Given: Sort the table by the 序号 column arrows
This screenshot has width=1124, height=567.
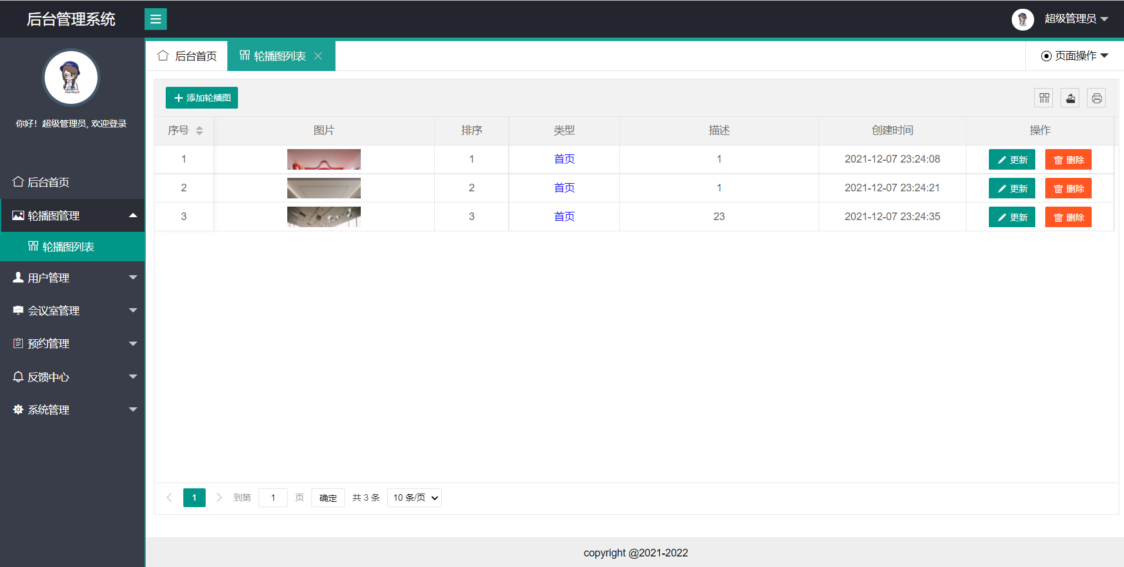Looking at the screenshot, I should [x=200, y=130].
